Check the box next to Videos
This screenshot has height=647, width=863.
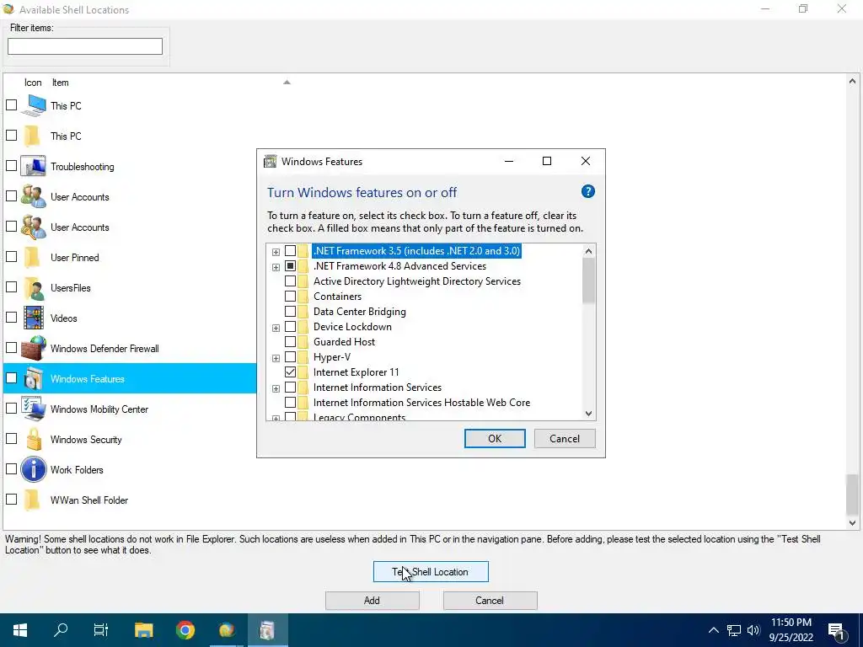pos(12,317)
